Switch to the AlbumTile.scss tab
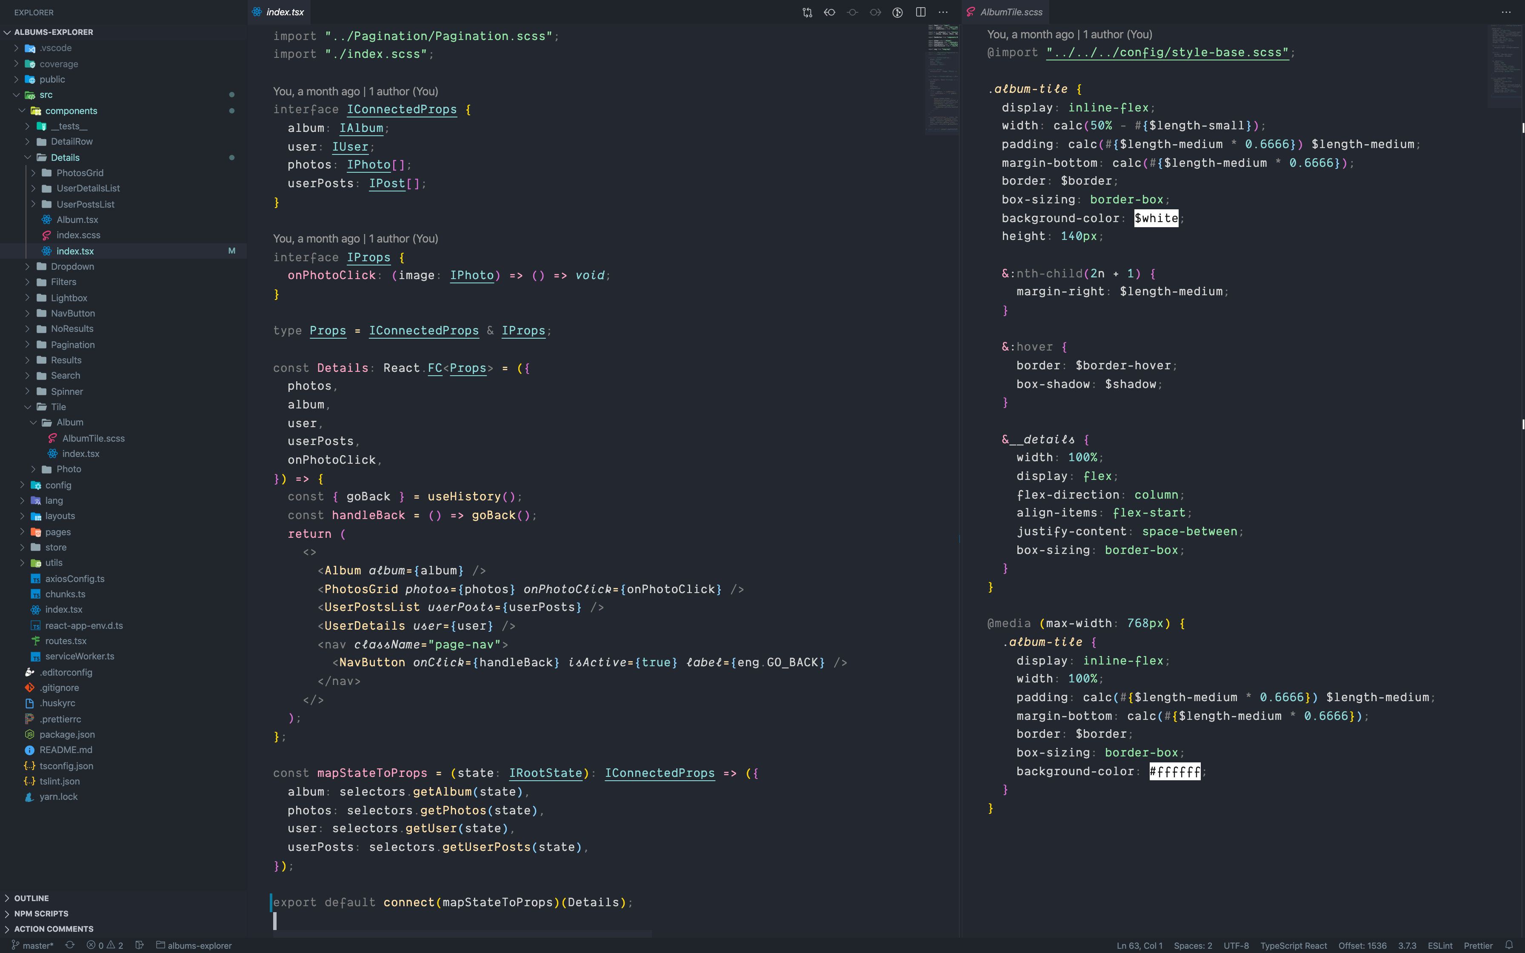The height and width of the screenshot is (953, 1525). pos(1011,12)
